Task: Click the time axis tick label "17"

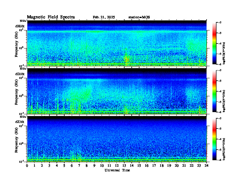Action: pos(154,165)
